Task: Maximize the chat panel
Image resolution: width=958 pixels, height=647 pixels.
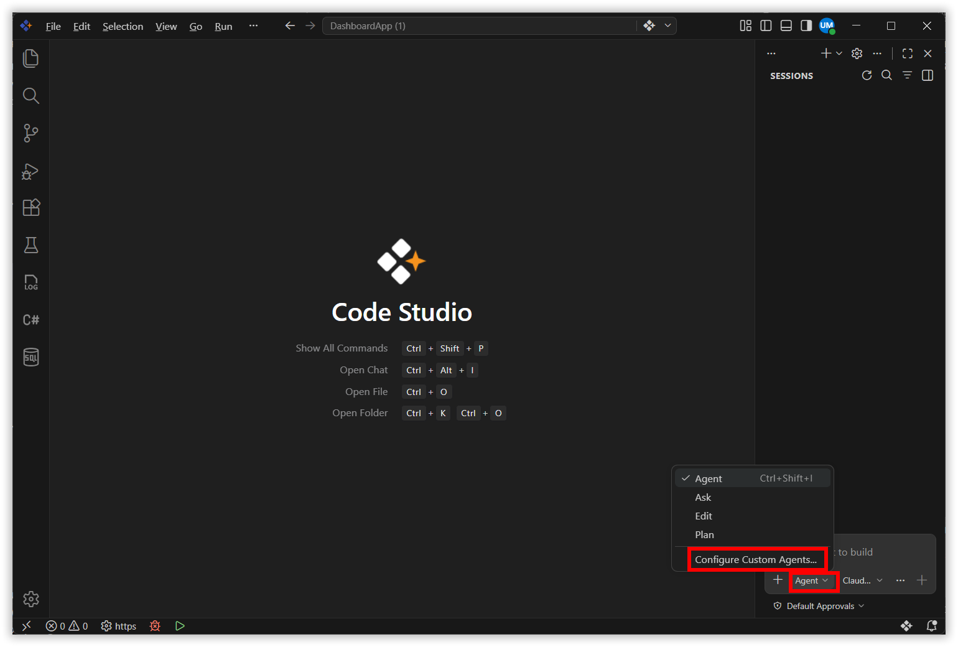Action: click(x=908, y=54)
